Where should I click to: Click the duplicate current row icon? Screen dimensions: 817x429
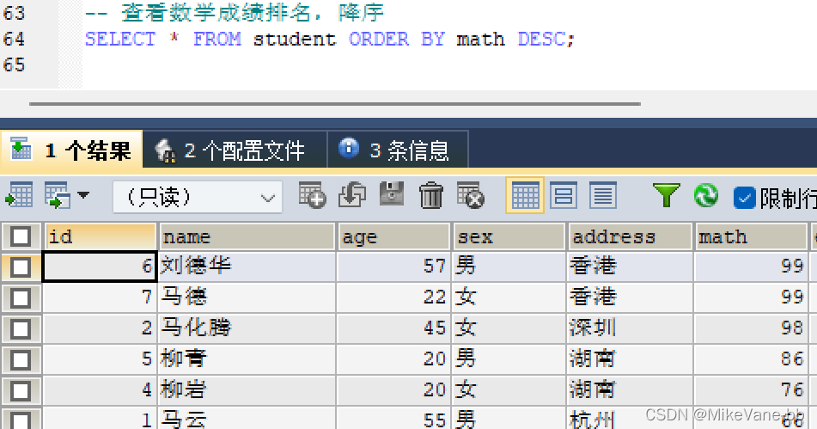[352, 195]
